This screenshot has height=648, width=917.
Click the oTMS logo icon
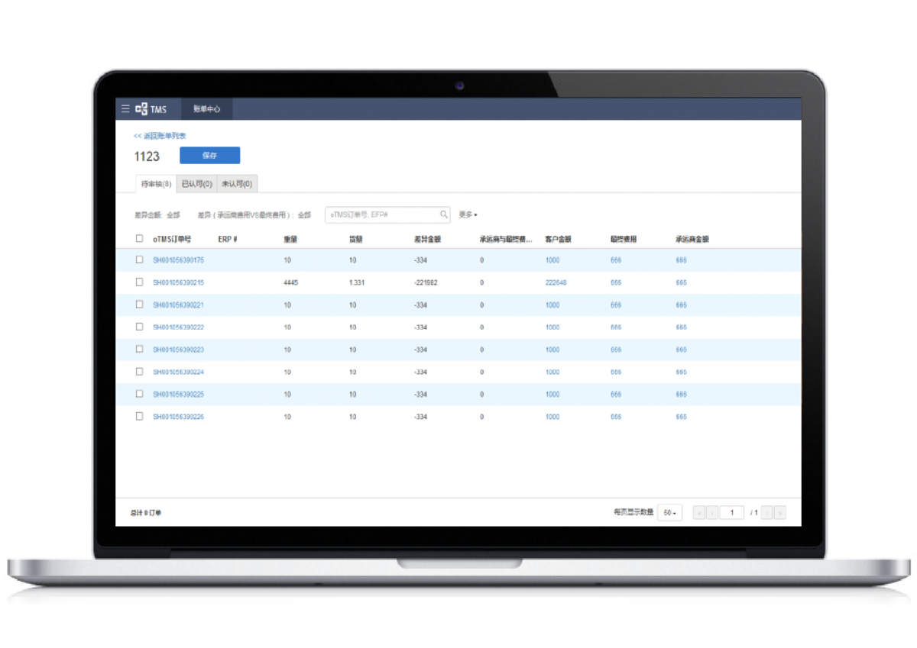[x=141, y=109]
